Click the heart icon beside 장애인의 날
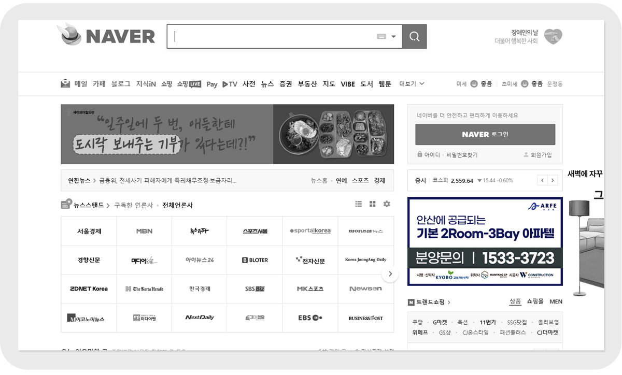The width and height of the screenshot is (622, 375). point(553,36)
